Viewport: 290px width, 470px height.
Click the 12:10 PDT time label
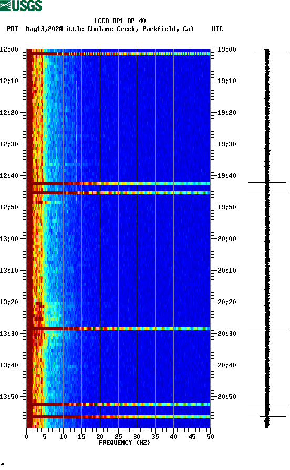point(9,81)
